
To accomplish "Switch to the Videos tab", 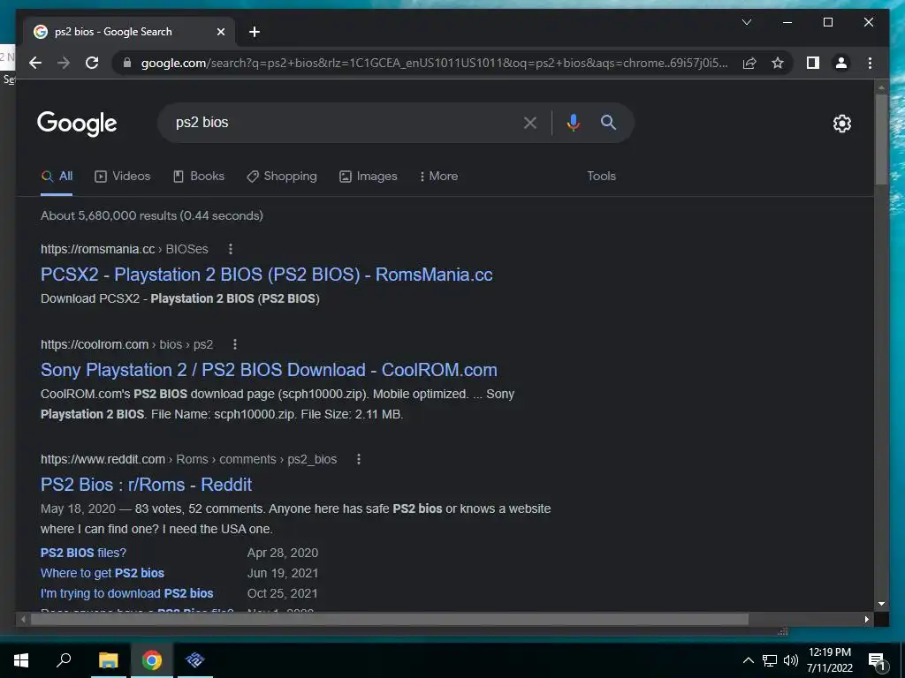I will [x=122, y=177].
